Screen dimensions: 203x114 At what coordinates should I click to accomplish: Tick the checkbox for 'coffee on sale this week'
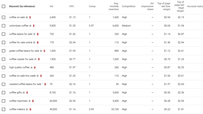(x=4, y=76)
